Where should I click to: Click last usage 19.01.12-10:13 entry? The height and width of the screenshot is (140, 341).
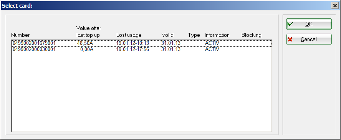tap(132, 43)
